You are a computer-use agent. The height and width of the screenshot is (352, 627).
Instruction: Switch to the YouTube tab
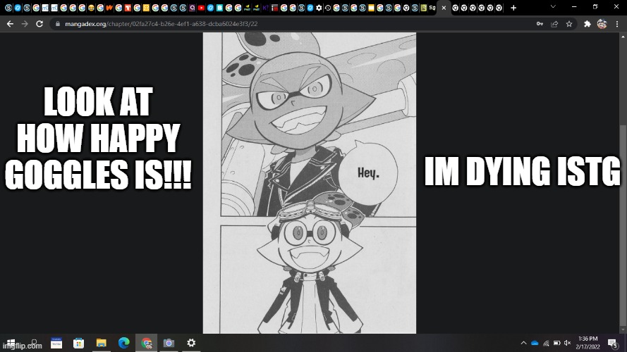click(201, 8)
